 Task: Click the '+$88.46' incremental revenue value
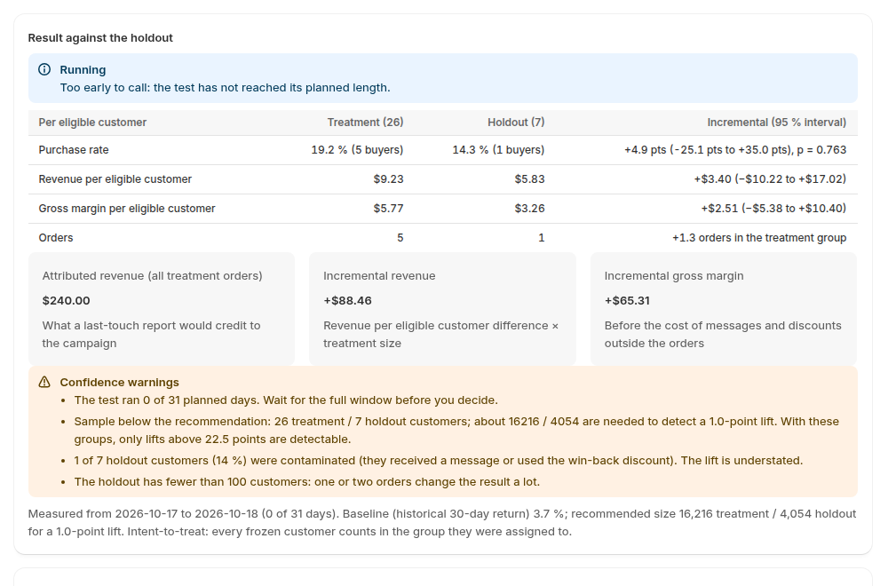tap(348, 301)
